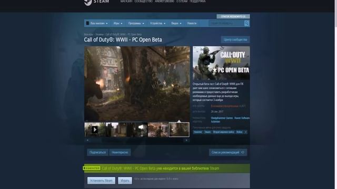Select the highlighted fifth screenshot thumbnail
The height and width of the screenshot is (189, 337).
tap(179, 130)
